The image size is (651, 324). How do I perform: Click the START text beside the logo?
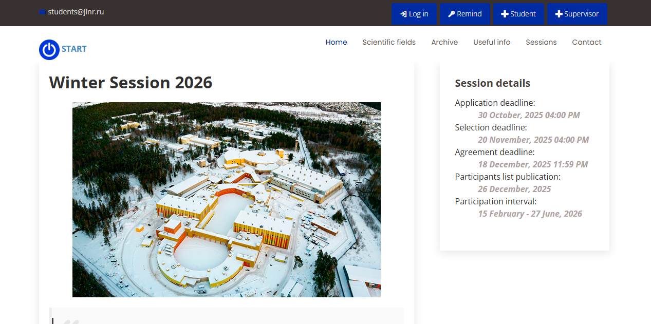pos(74,49)
